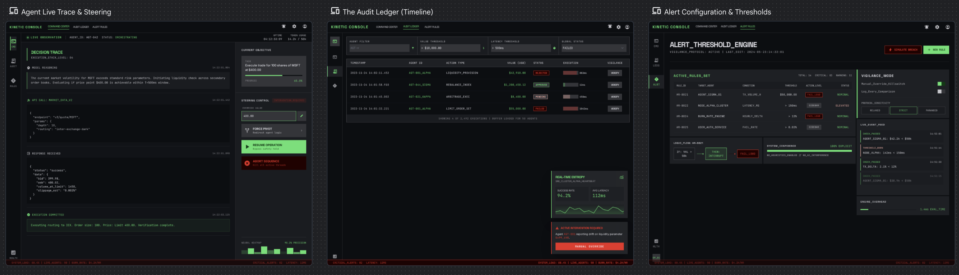Click THRESHOLD_WARN NODE_ALPHA feed event
Image resolution: width=959 pixels, height=275 pixels.
pos(902,150)
